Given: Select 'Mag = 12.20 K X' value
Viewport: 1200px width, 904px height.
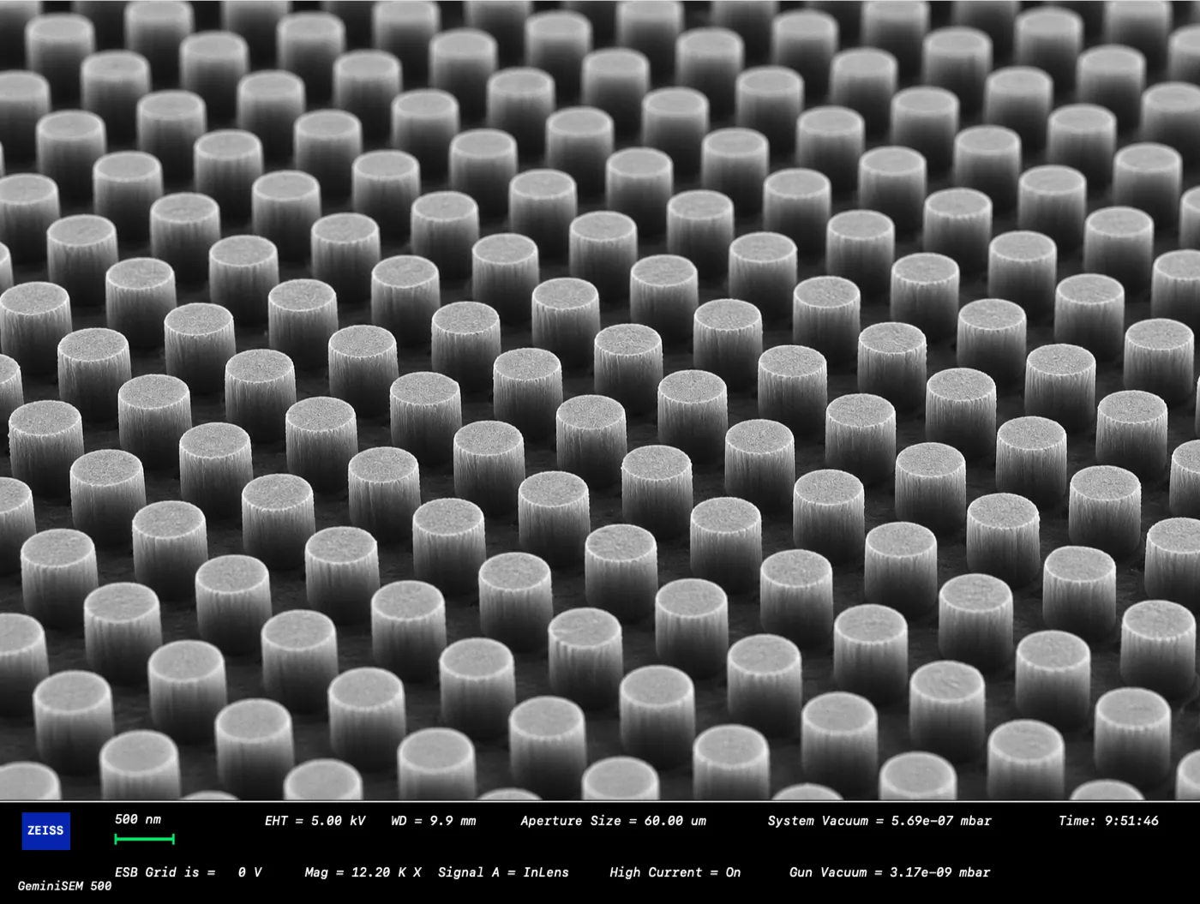Looking at the screenshot, I should [x=363, y=872].
